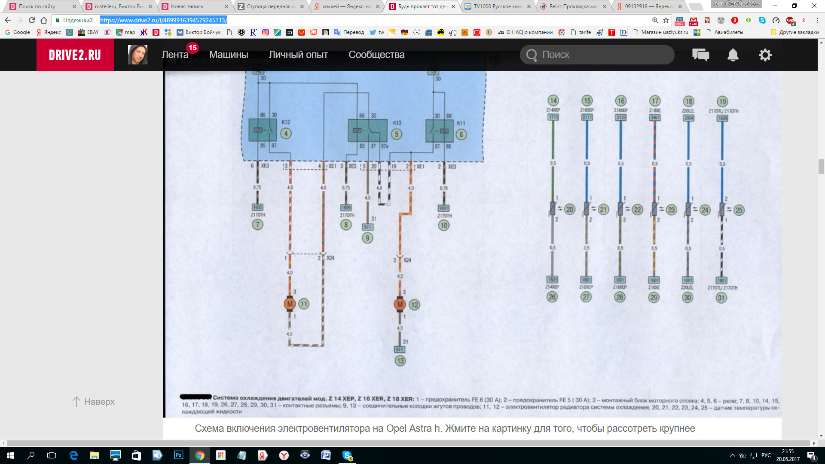Open the red Yandex extension icon

coord(735,20)
